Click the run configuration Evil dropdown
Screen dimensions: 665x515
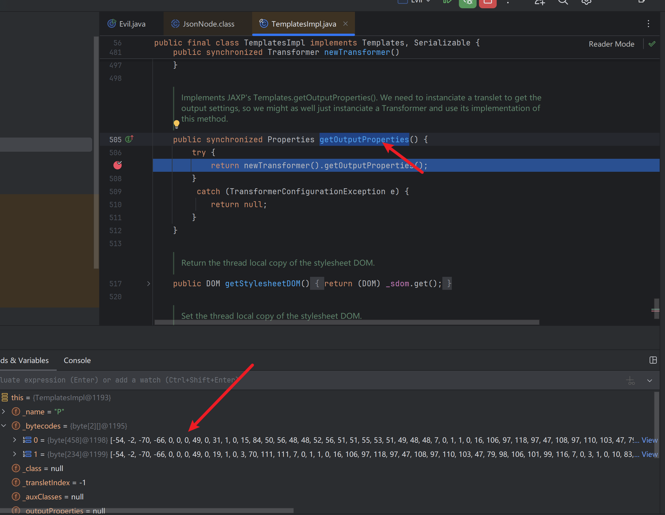pyautogui.click(x=414, y=1)
